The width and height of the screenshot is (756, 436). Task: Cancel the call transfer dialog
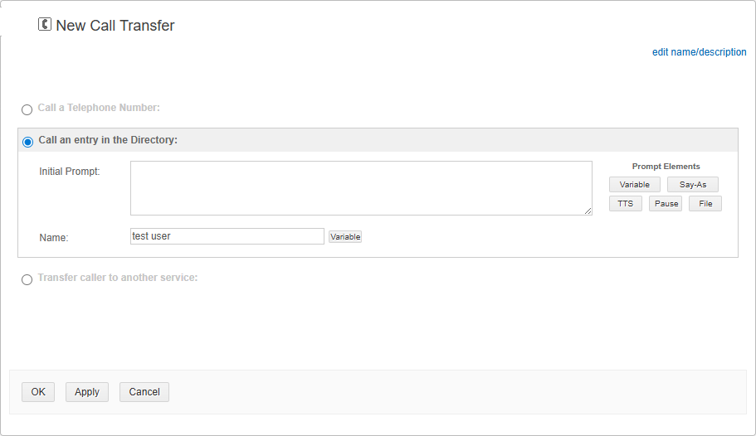(x=144, y=392)
